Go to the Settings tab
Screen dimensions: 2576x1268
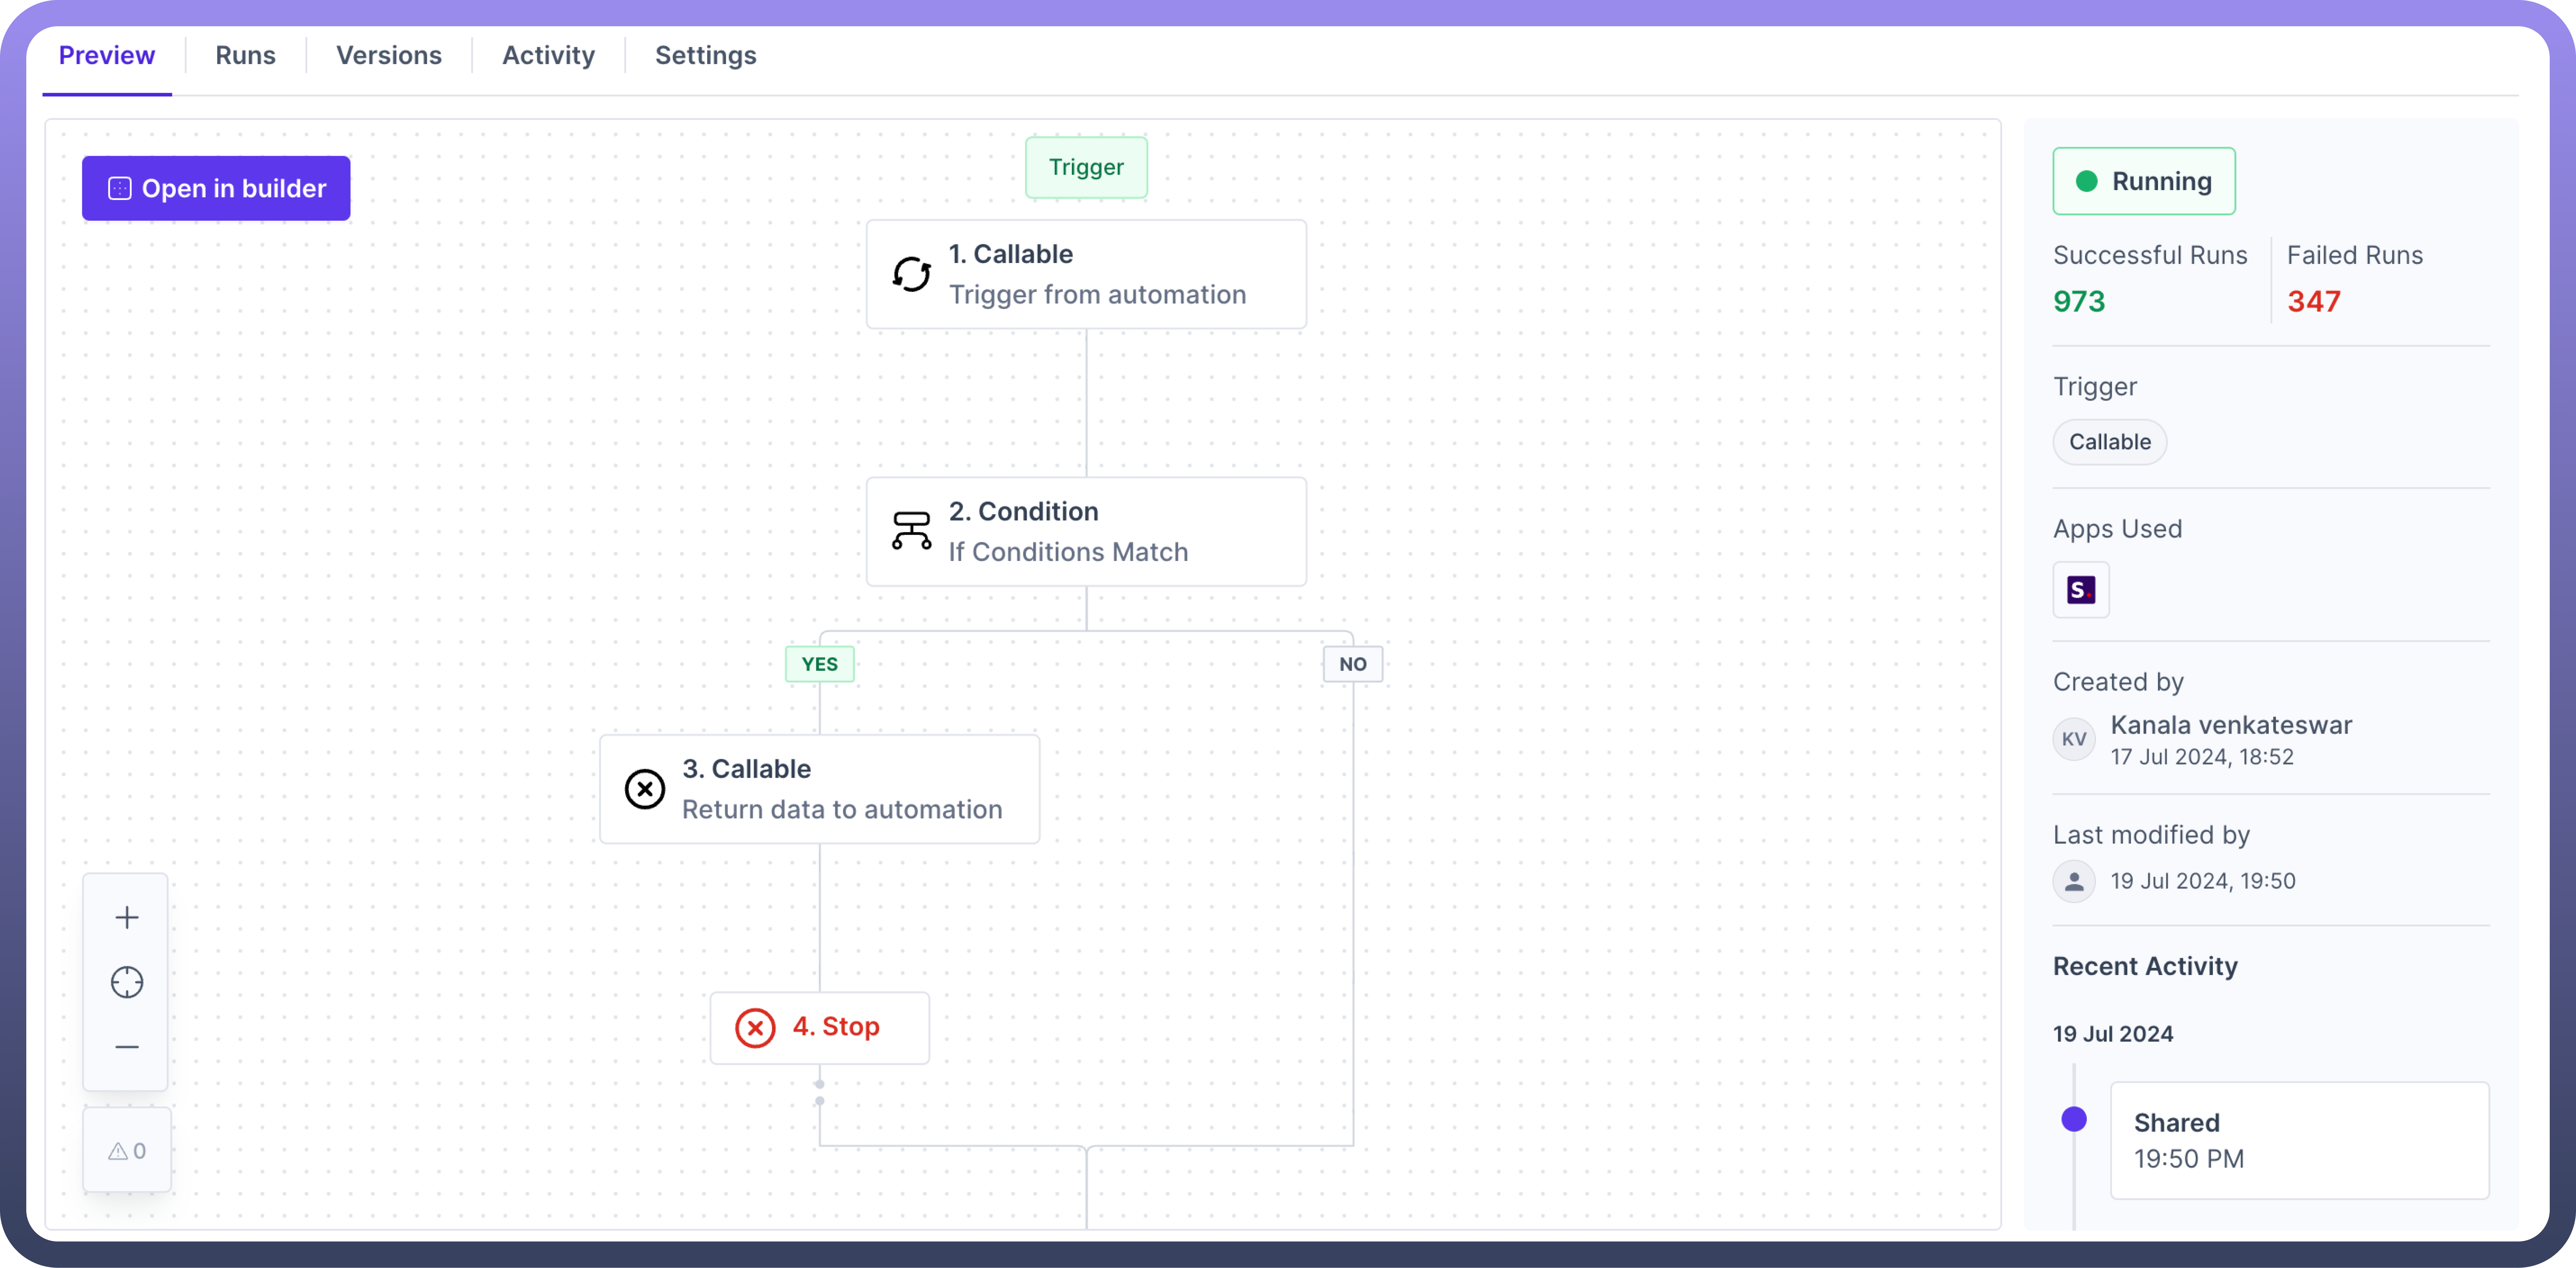(x=705, y=55)
